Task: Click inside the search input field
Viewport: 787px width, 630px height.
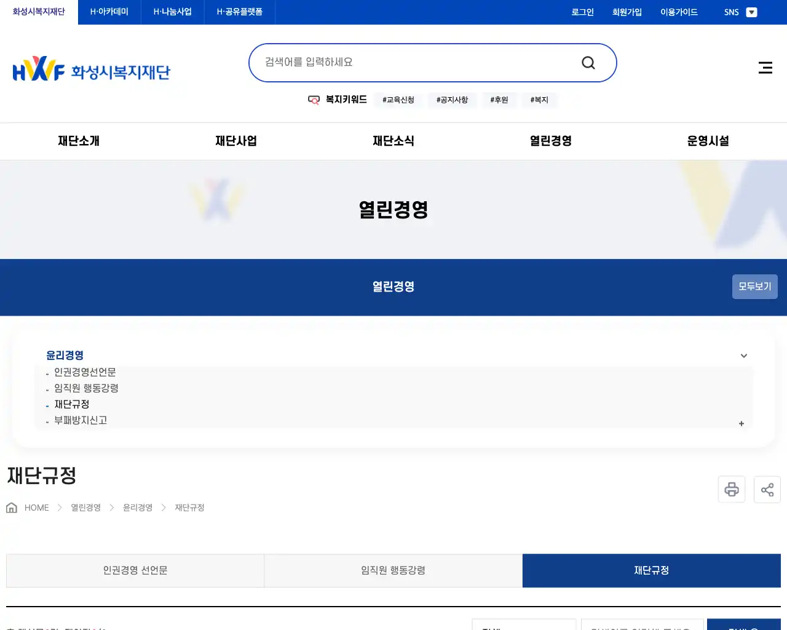Action: 400,62
